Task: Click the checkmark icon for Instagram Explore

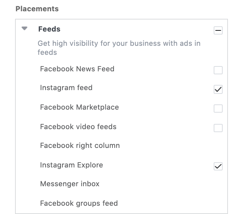Action: pyautogui.click(x=218, y=166)
